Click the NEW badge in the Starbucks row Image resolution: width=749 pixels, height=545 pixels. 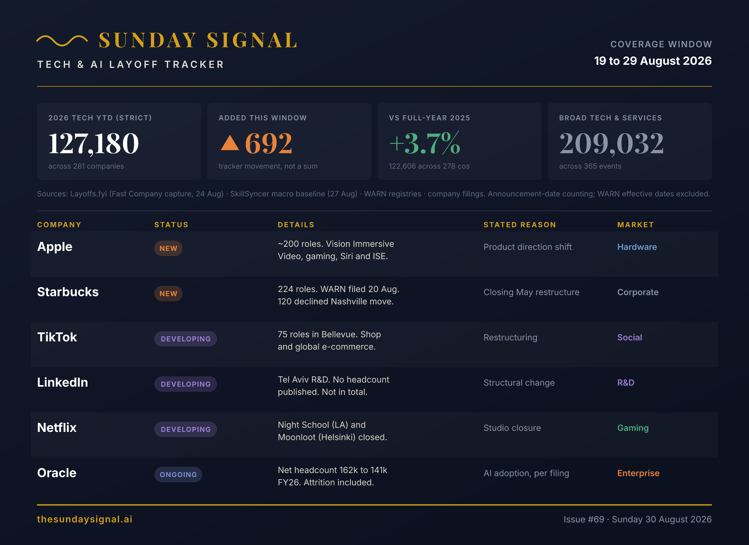pos(168,294)
